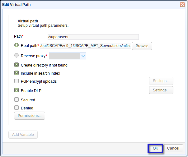Check the Secured option
This screenshot has width=188, height=157.
[x=16, y=100]
